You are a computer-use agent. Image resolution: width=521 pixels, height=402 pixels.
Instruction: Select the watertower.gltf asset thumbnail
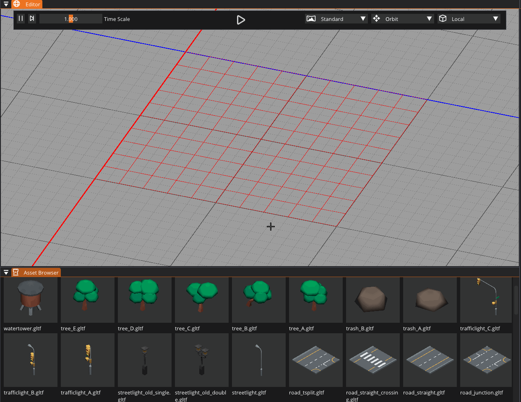click(x=30, y=300)
